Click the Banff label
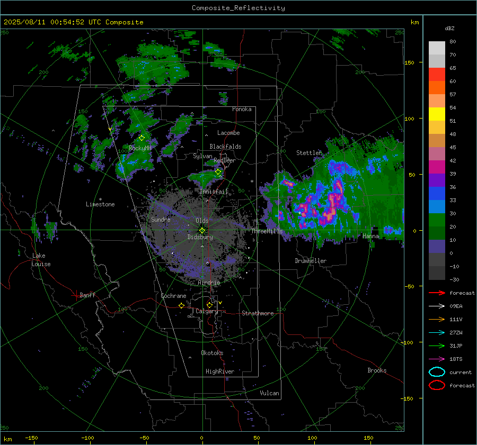Screen dimensions: 477x445 pyautogui.click(x=87, y=295)
